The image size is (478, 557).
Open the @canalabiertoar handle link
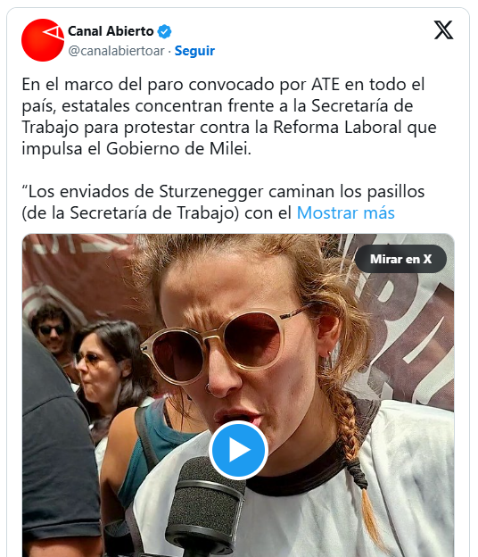pos(117,51)
